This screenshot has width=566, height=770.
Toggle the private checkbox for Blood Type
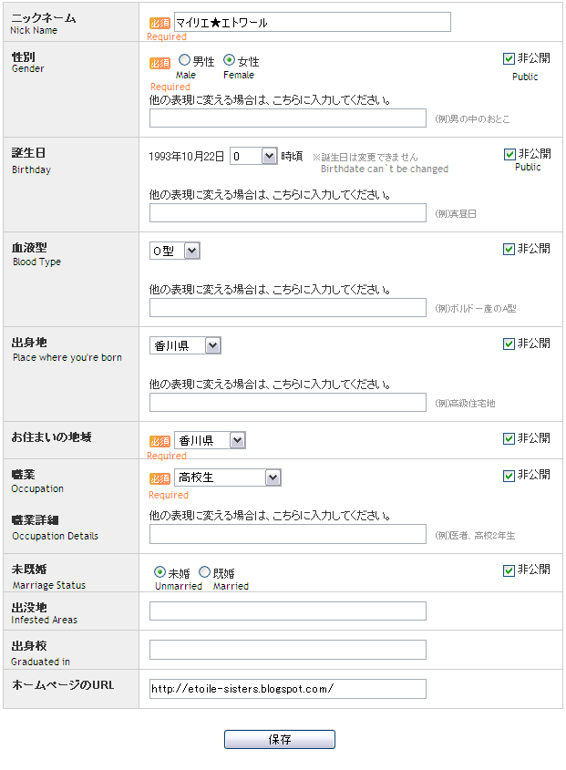pos(509,249)
